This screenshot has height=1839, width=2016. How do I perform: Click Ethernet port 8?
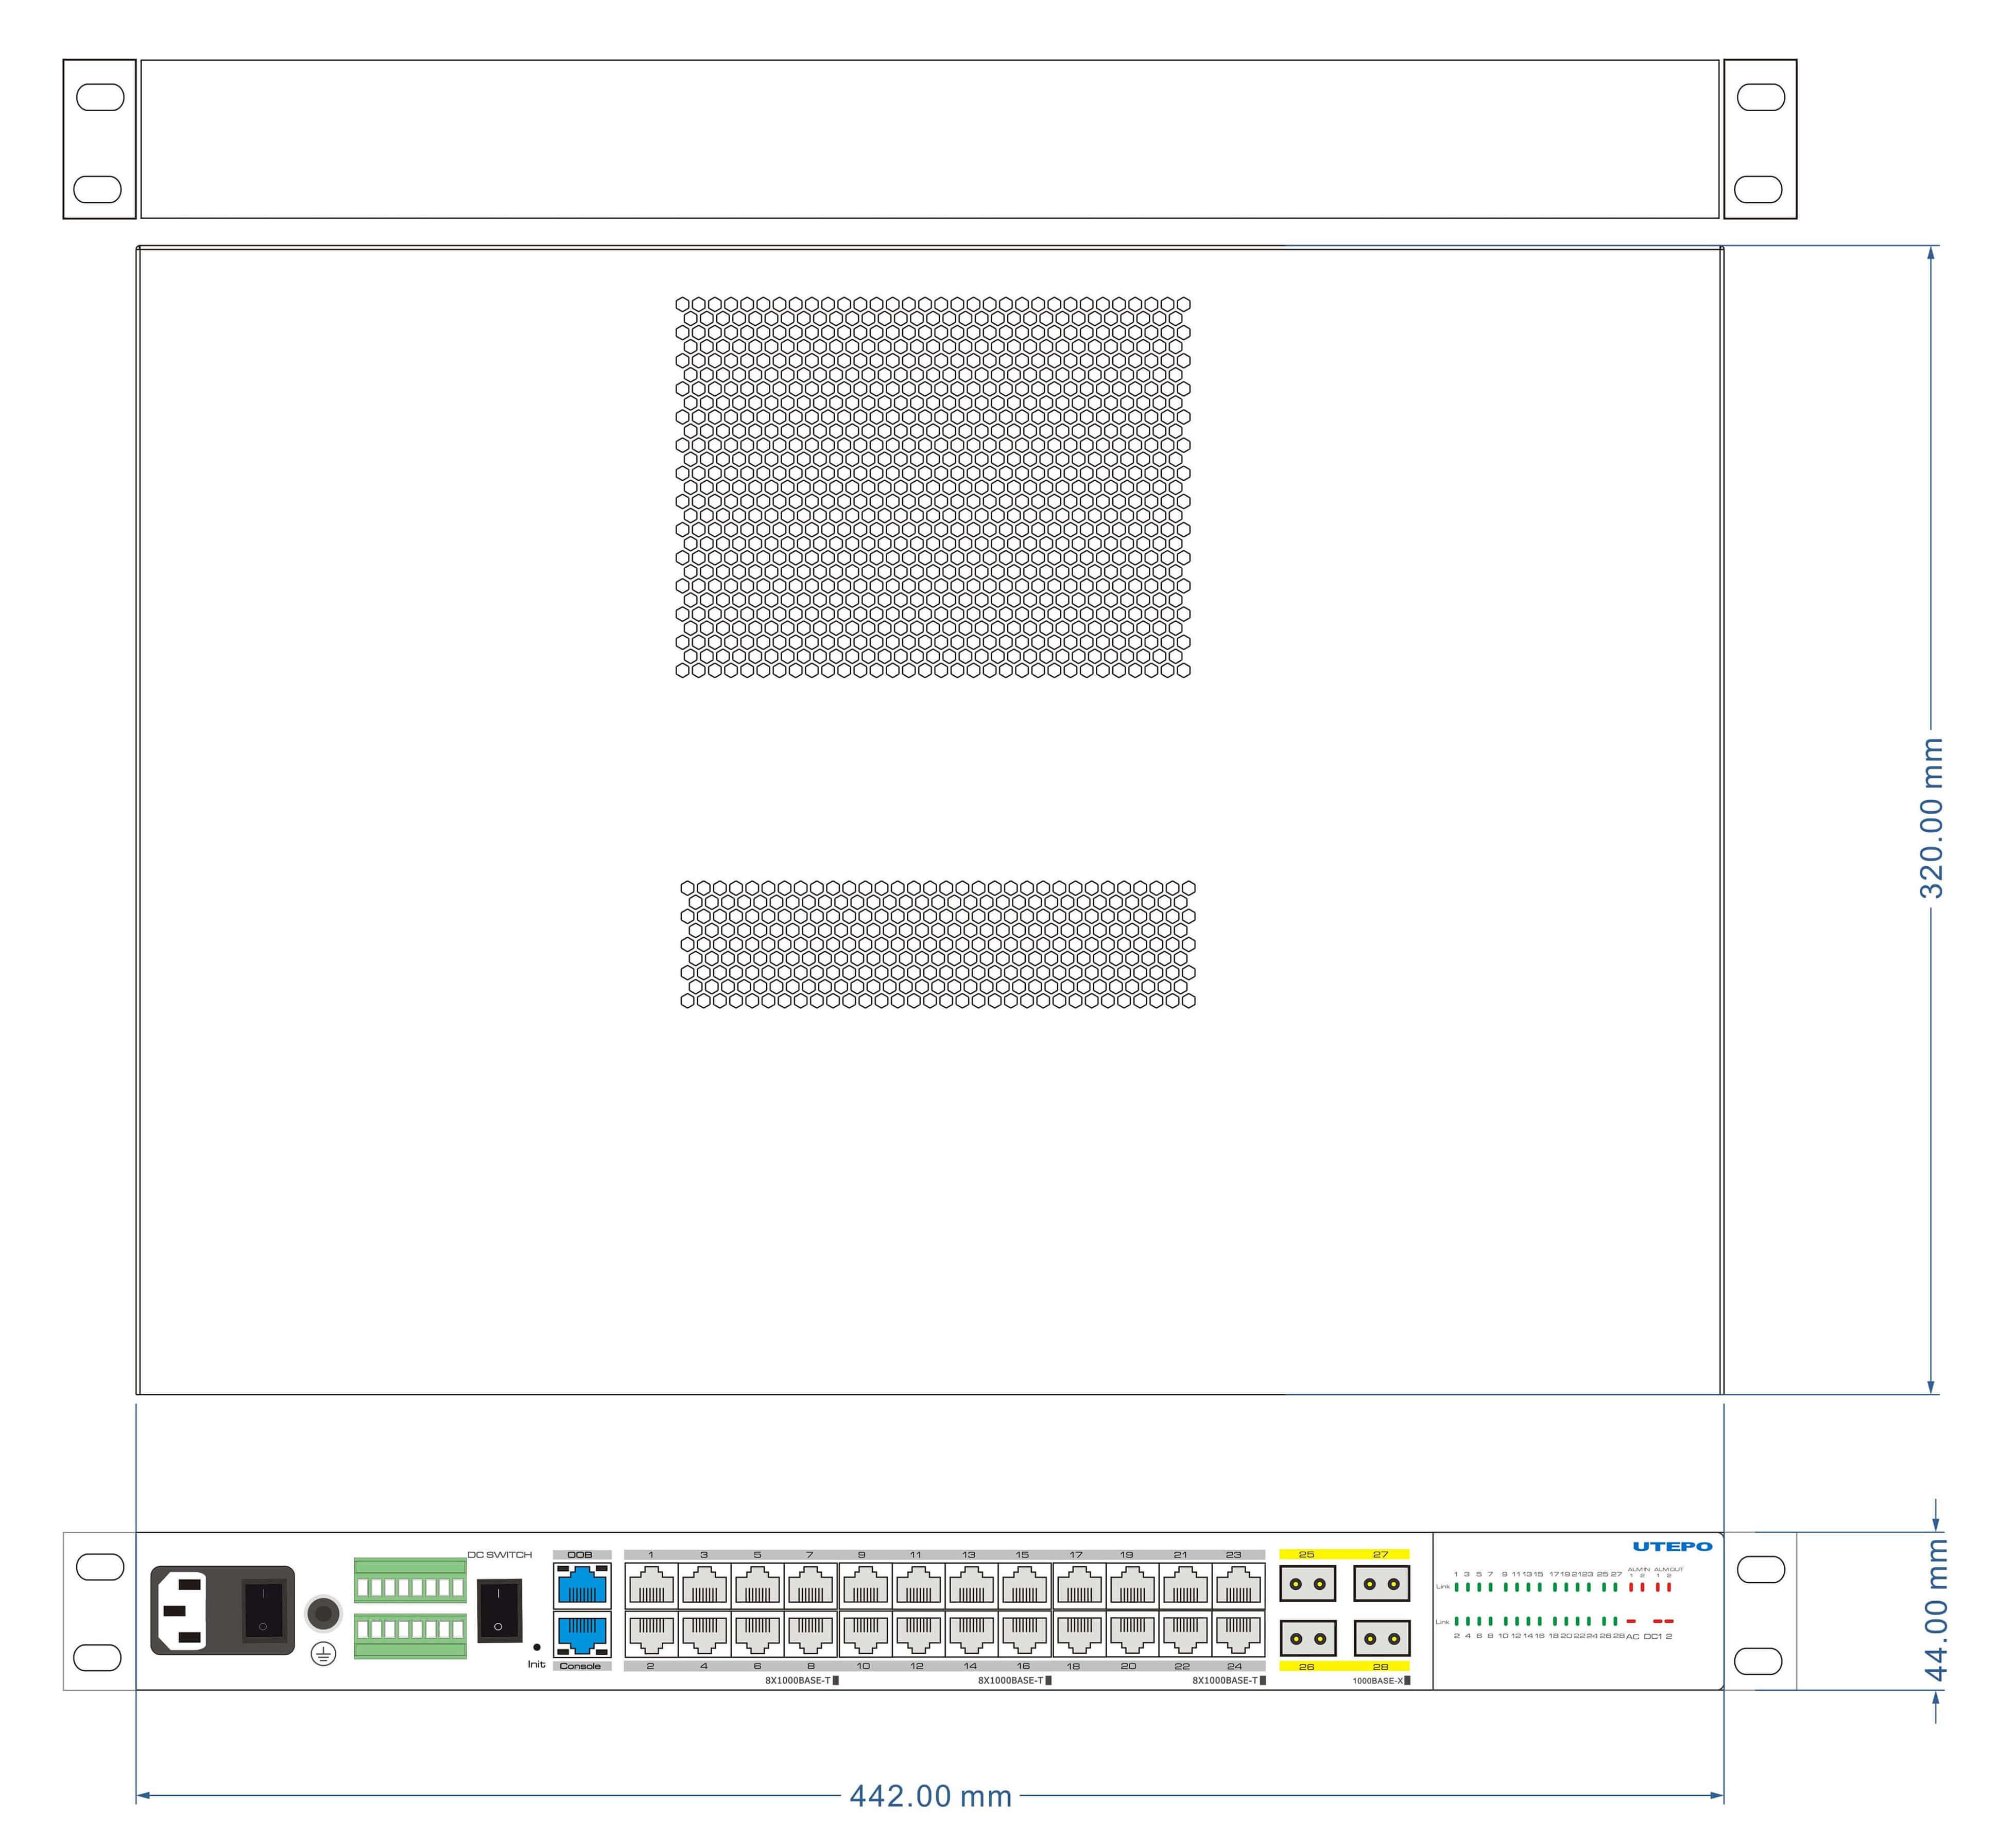coord(810,1634)
